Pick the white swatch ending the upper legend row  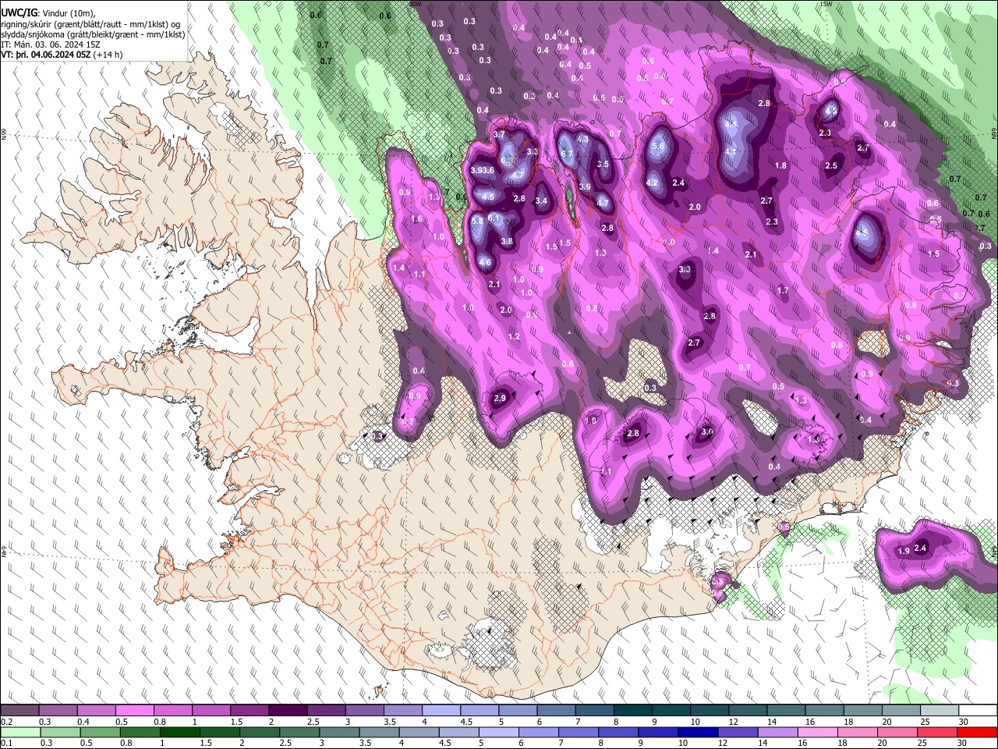[977, 710]
